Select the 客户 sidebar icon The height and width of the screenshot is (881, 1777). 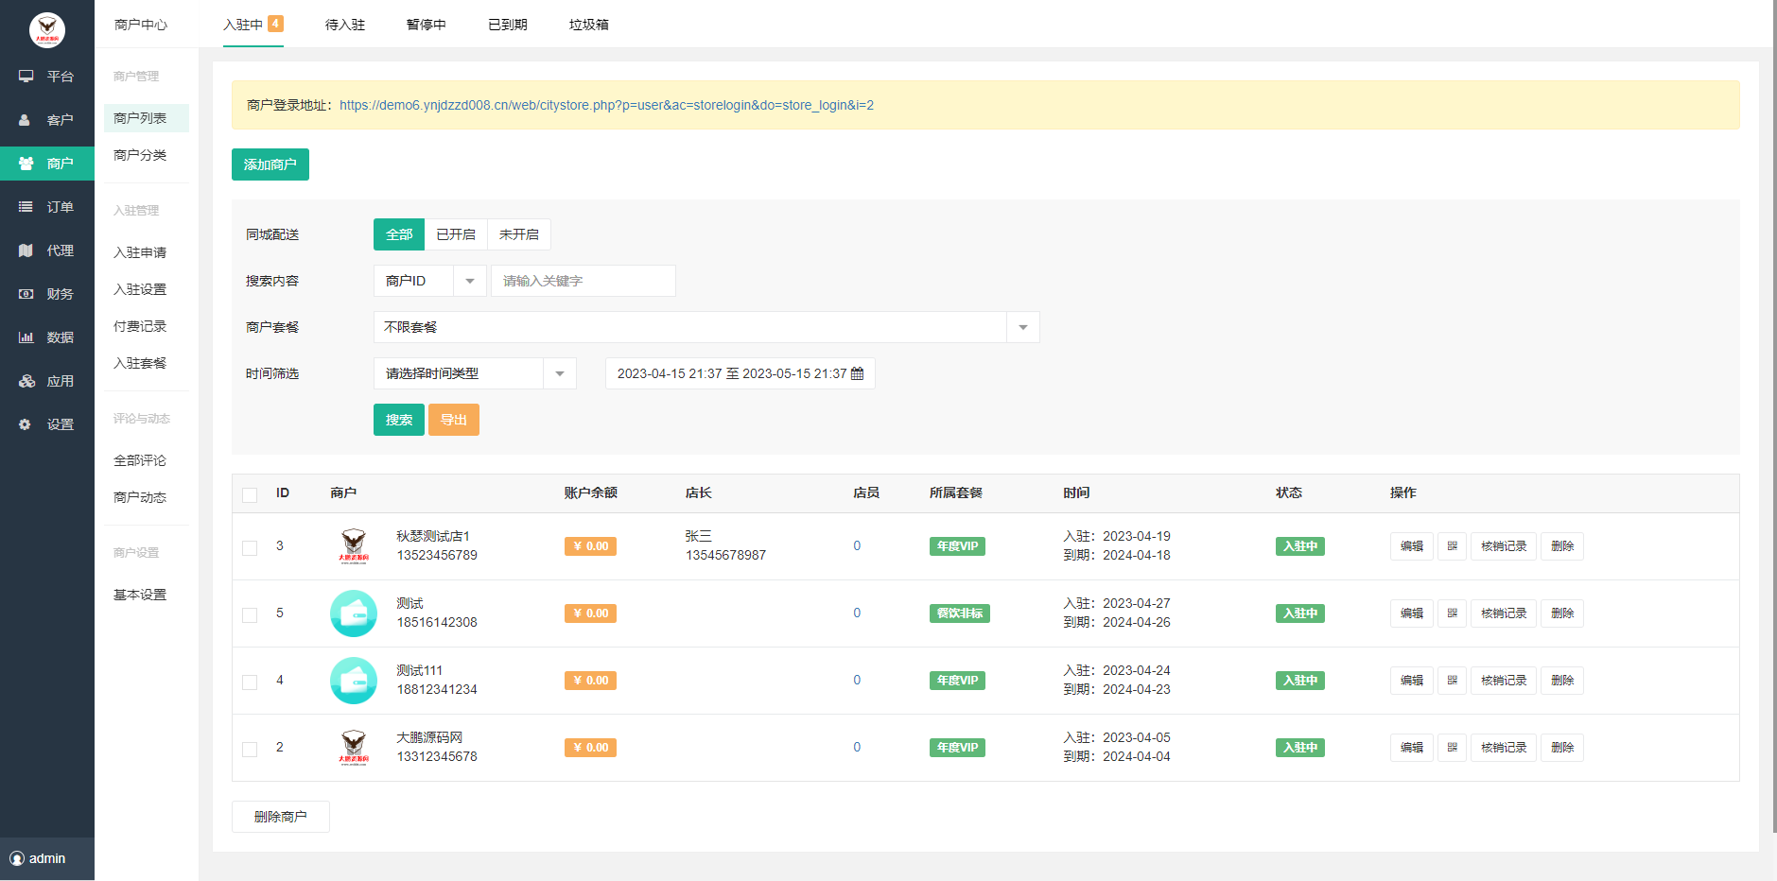47,119
